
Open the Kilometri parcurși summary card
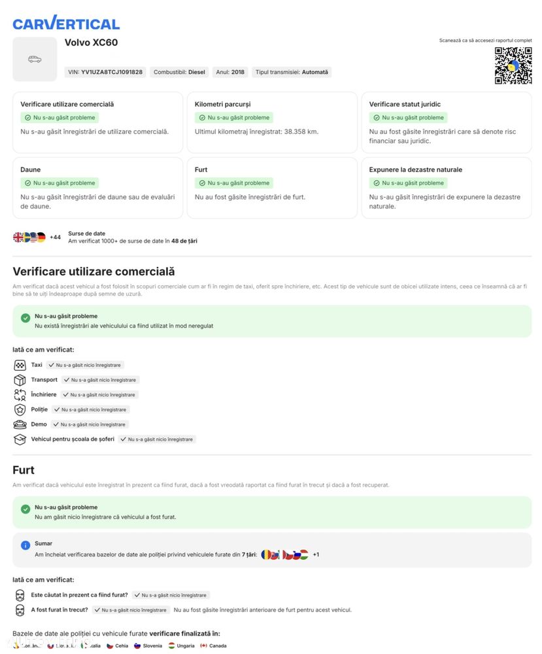pyautogui.click(x=272, y=122)
